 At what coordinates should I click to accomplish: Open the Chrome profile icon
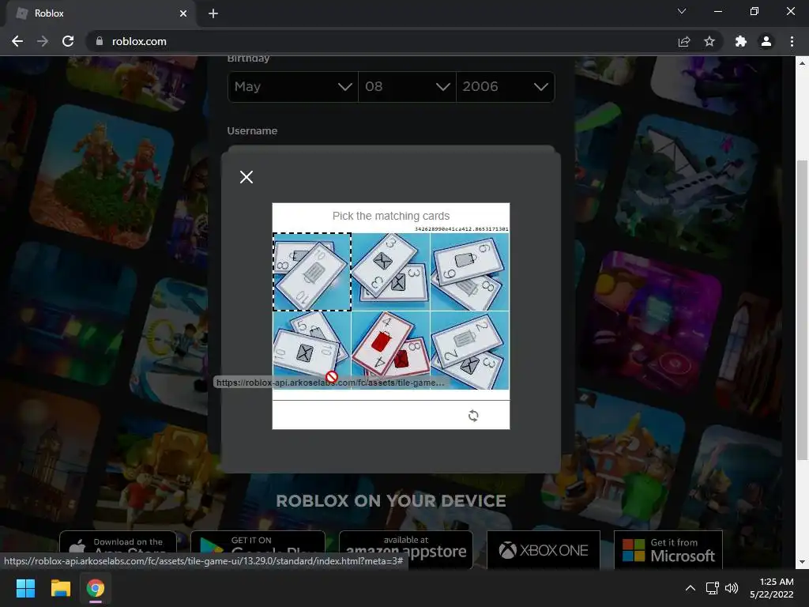click(x=766, y=41)
